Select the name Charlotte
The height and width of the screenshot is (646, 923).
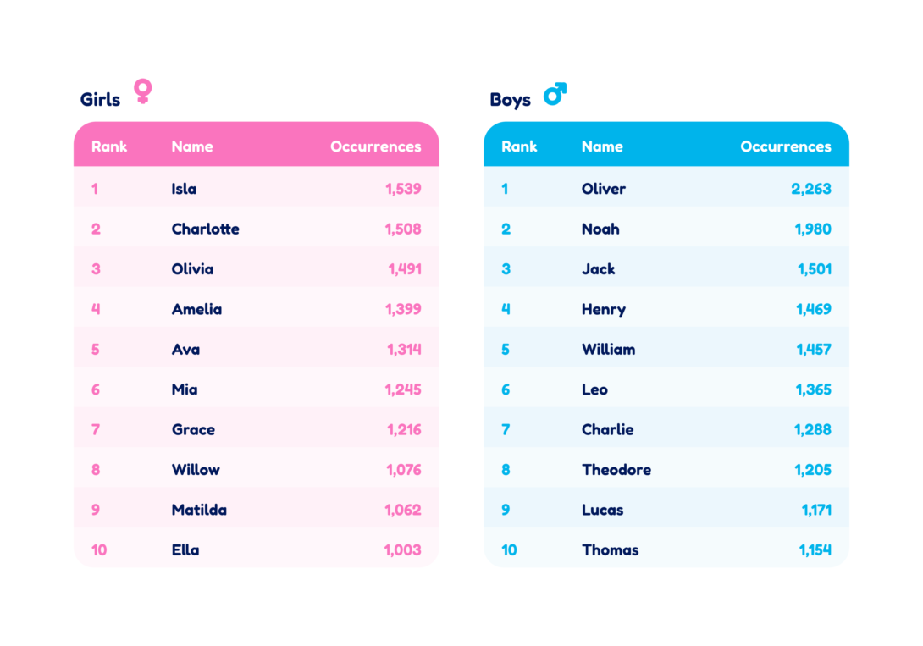click(x=205, y=229)
